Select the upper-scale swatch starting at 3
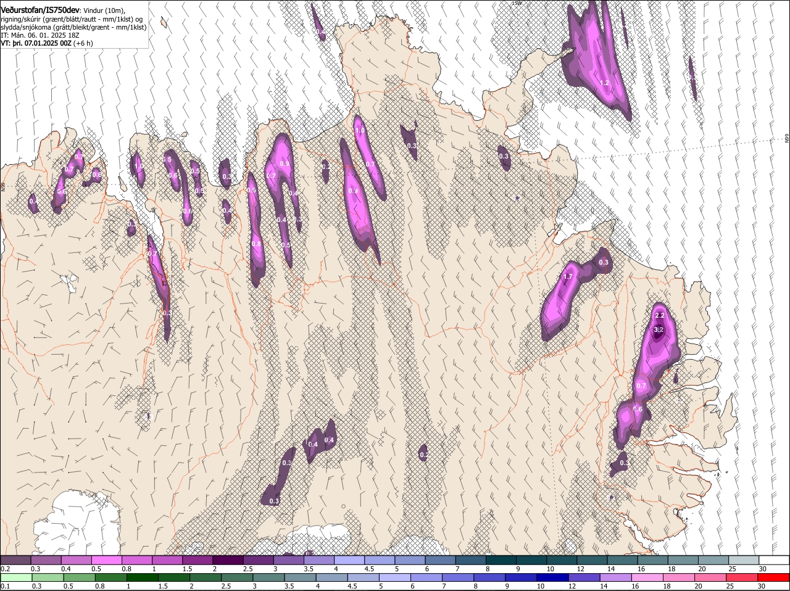The image size is (790, 591). click(x=289, y=560)
